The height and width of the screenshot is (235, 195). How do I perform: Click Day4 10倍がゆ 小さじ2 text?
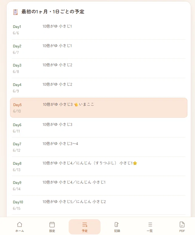[57, 85]
